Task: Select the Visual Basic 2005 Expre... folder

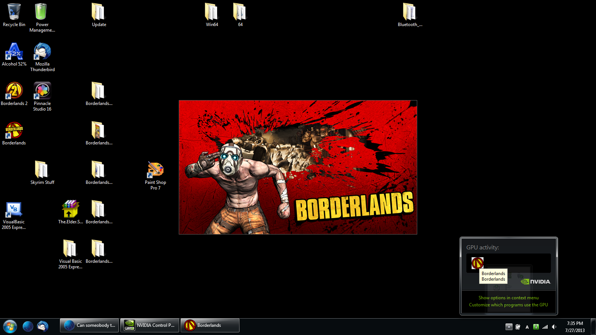Action: pyautogui.click(x=70, y=255)
